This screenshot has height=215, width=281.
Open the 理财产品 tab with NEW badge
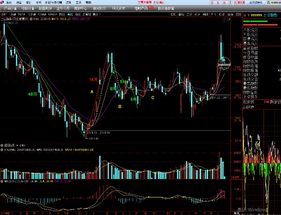pos(141,8)
